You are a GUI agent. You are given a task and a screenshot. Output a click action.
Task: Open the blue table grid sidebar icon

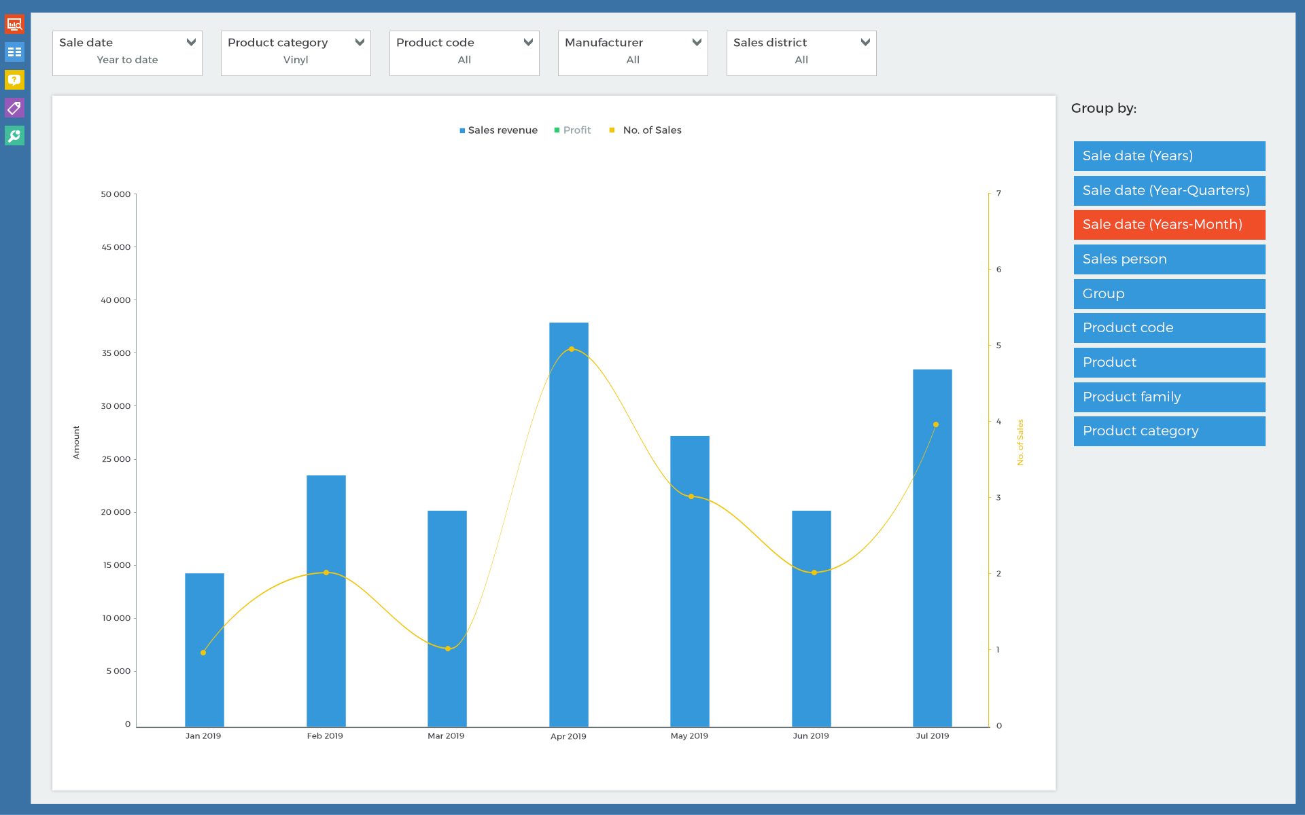click(x=14, y=52)
